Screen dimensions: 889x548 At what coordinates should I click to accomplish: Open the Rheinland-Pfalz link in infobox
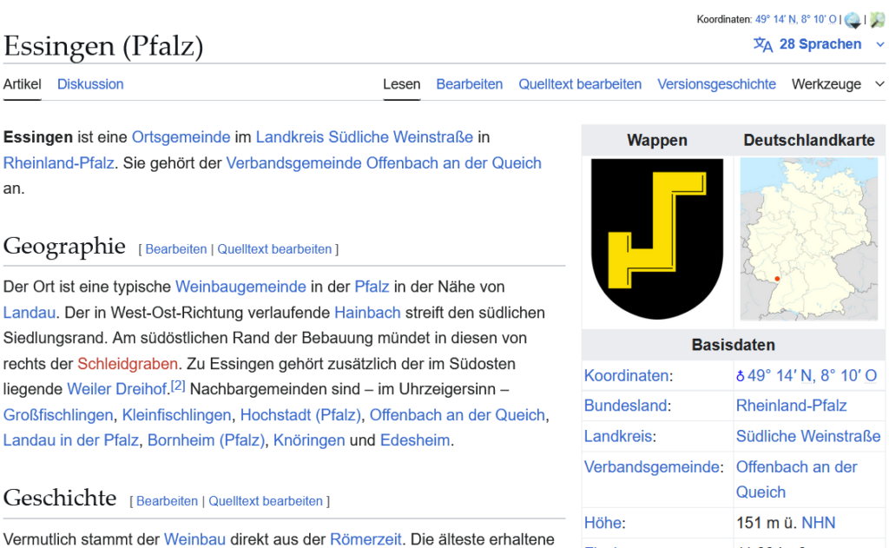pos(791,406)
